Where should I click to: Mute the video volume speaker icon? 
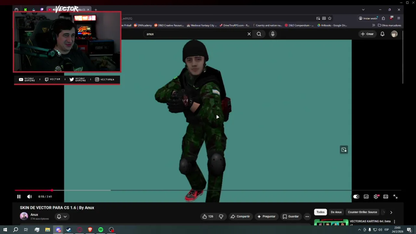click(x=30, y=197)
